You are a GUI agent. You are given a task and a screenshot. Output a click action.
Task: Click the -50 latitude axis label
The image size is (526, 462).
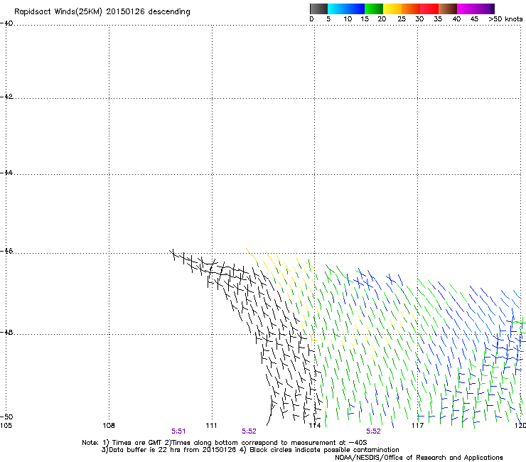6,417
